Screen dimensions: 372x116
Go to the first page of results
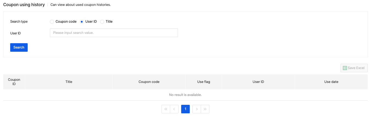point(166,109)
